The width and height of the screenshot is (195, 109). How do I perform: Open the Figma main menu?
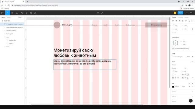click(2, 13)
